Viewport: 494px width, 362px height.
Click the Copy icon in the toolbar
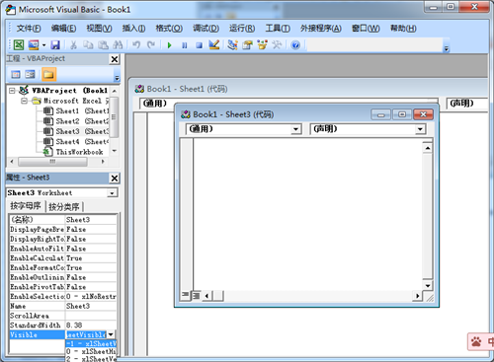click(88, 44)
